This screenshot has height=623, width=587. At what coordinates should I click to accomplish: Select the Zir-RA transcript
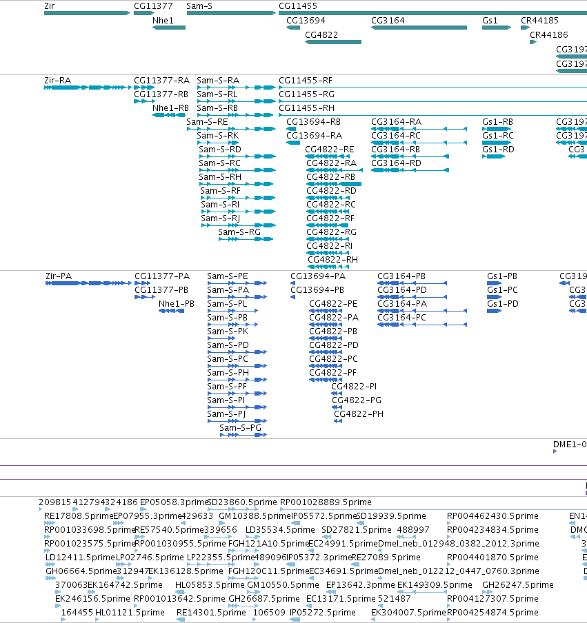[88, 88]
